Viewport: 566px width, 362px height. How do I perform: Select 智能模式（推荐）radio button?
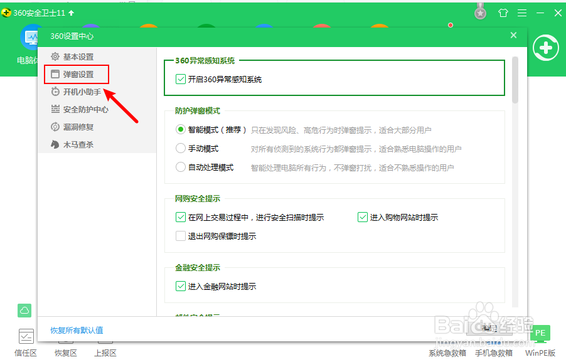point(181,130)
